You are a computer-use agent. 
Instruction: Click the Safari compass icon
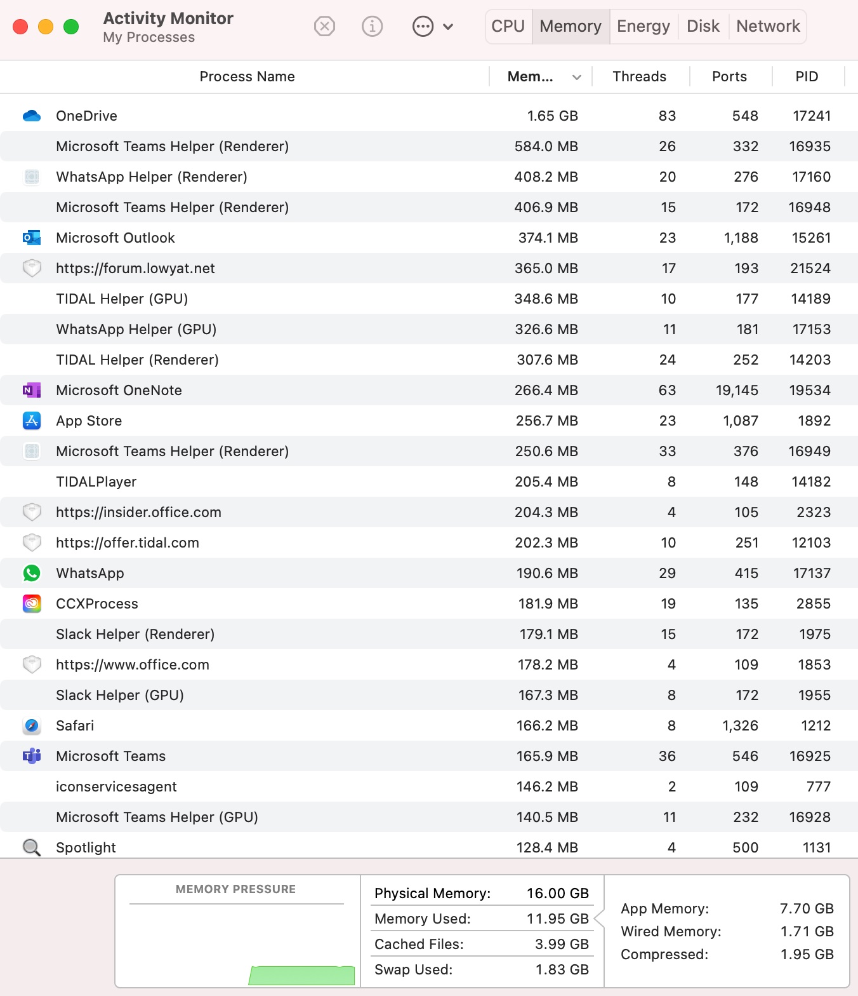tap(32, 725)
